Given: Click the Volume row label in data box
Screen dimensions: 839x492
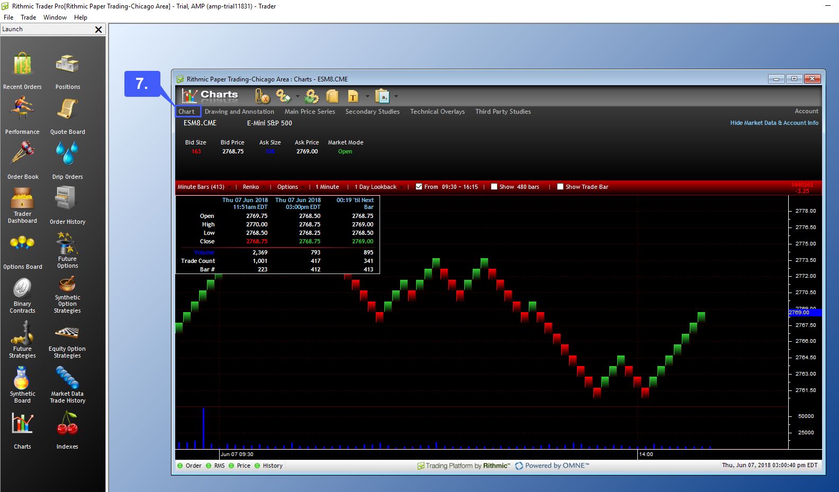Looking at the screenshot, I should 204,253.
